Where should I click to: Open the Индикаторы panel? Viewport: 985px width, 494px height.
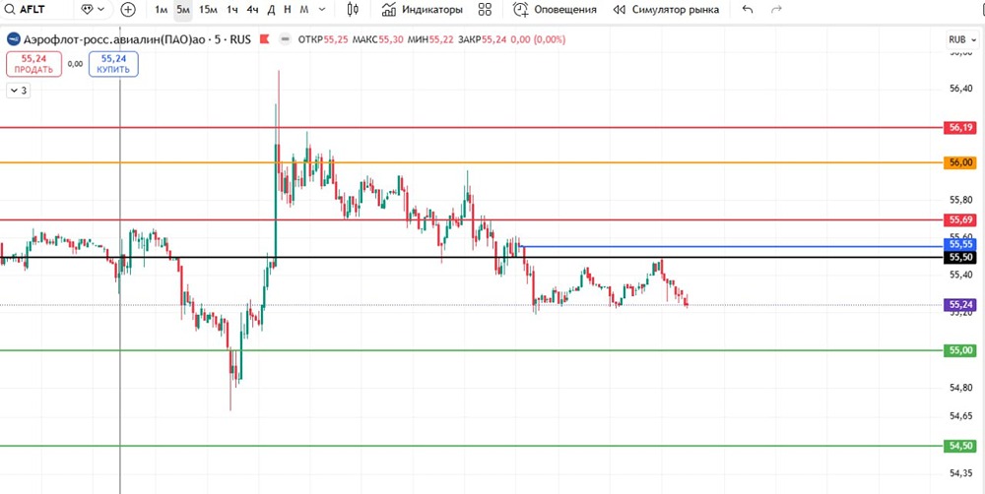[x=423, y=10]
